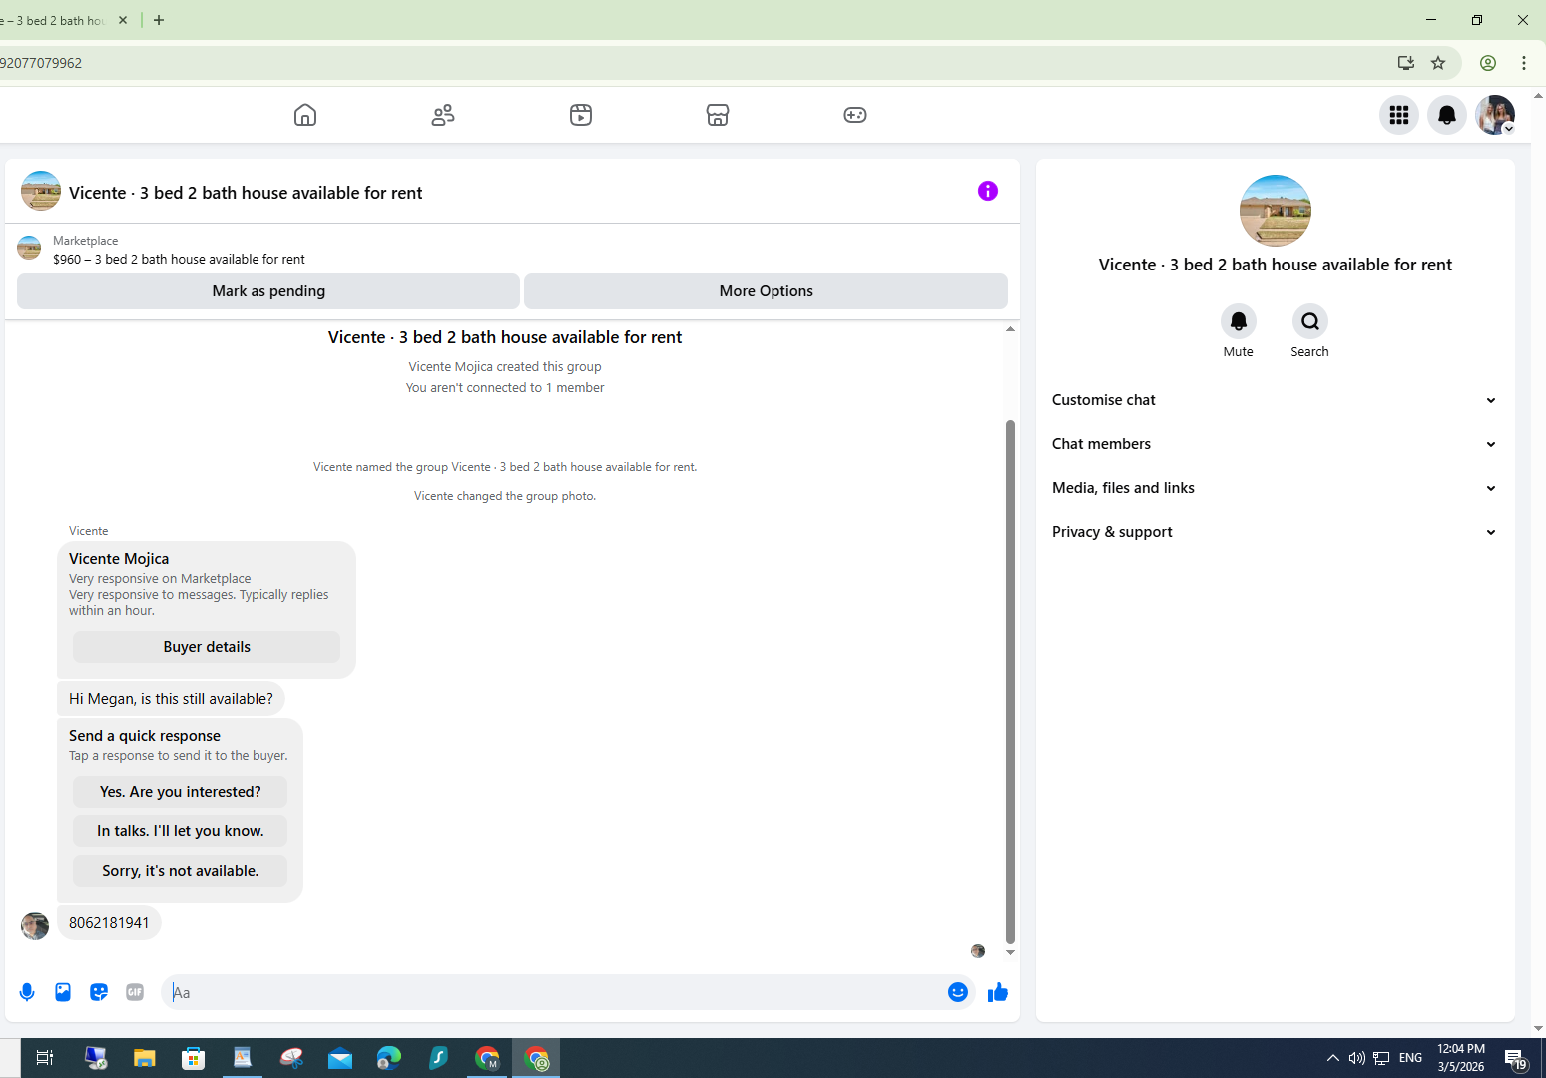Open the Friends icon in navigation
Image resolution: width=1546 pixels, height=1078 pixels.
click(443, 115)
